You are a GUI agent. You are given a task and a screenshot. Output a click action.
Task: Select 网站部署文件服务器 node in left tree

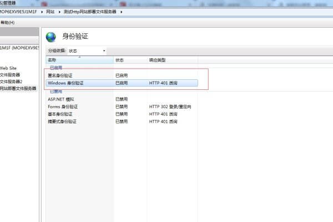(18, 88)
